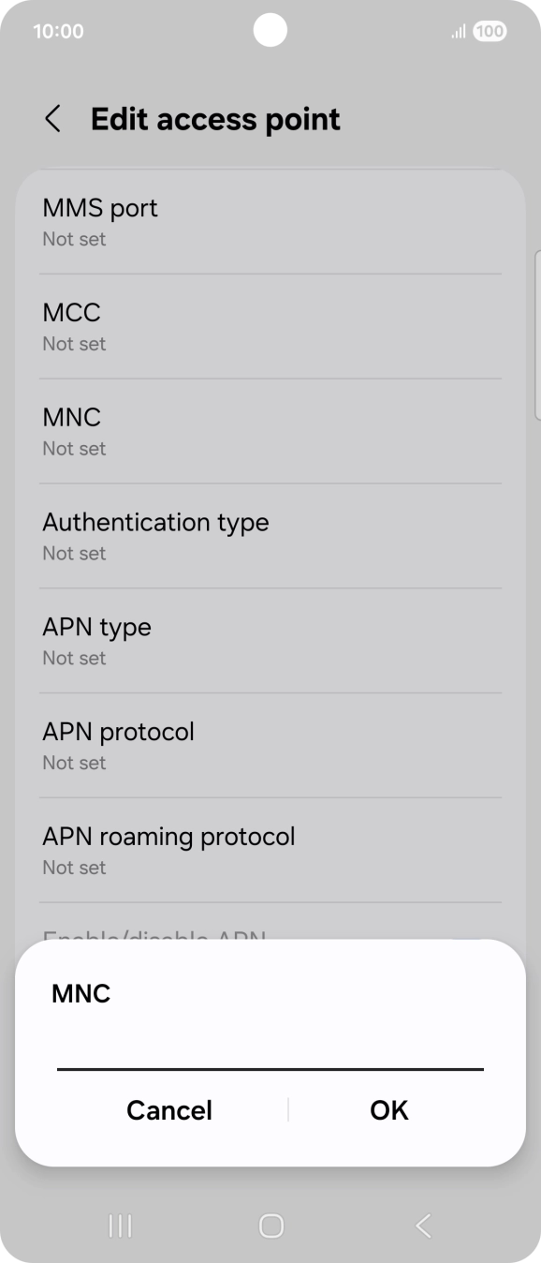
Task: Open Authentication type options
Action: tap(270, 536)
